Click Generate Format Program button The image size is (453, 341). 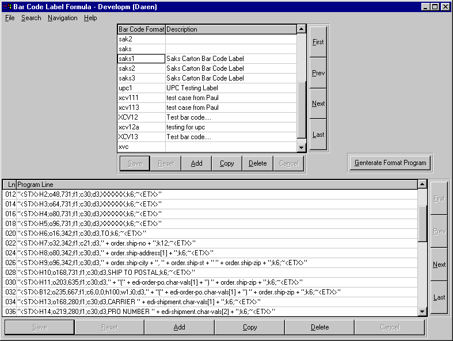(391, 163)
